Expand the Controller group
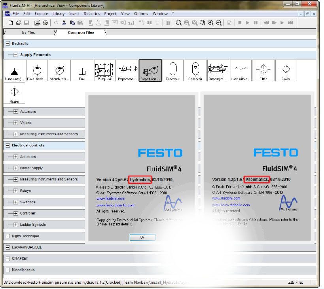 pyautogui.click(x=16, y=213)
